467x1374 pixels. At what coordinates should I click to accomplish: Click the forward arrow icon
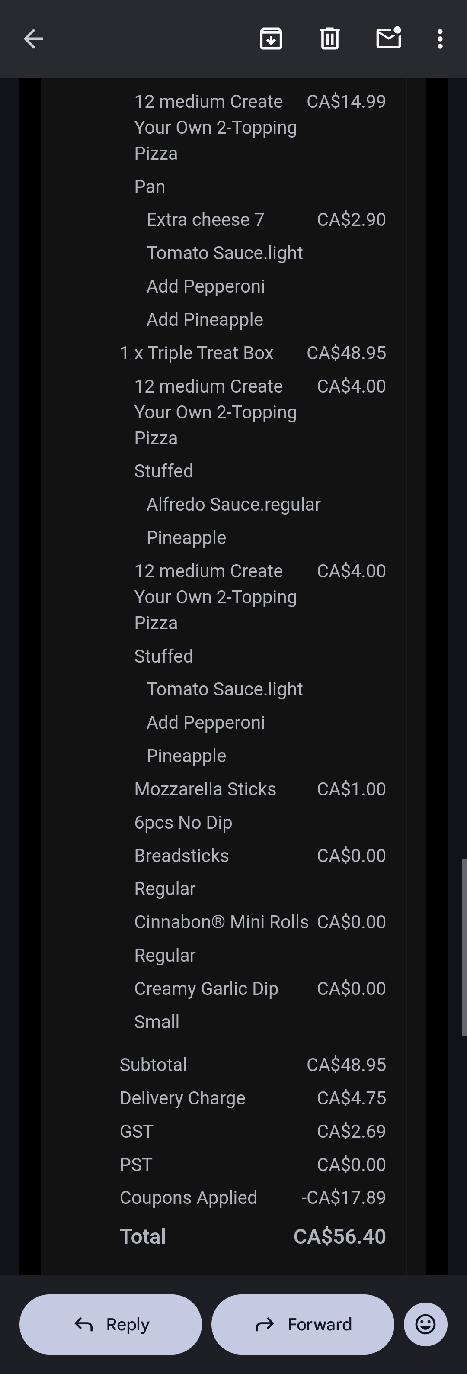pyautogui.click(x=265, y=1324)
